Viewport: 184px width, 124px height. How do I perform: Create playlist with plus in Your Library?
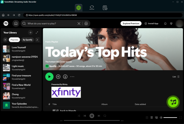(x=31, y=33)
